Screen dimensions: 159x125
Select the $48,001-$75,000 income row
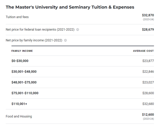82,82
